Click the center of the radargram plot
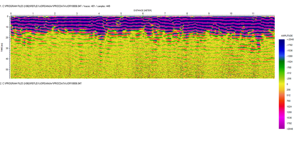Viewport: 297px width, 160px height. [142, 47]
